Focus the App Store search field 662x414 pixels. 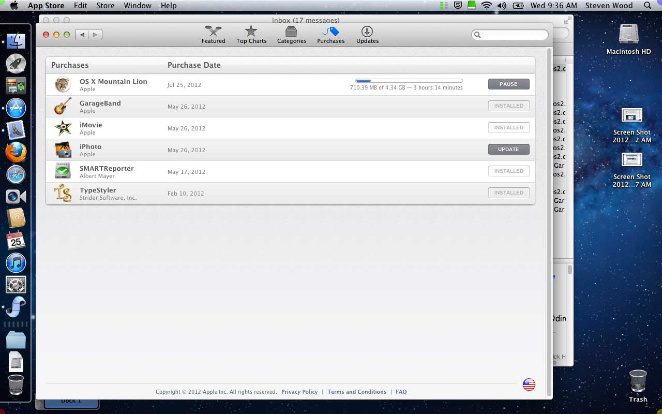(x=509, y=35)
